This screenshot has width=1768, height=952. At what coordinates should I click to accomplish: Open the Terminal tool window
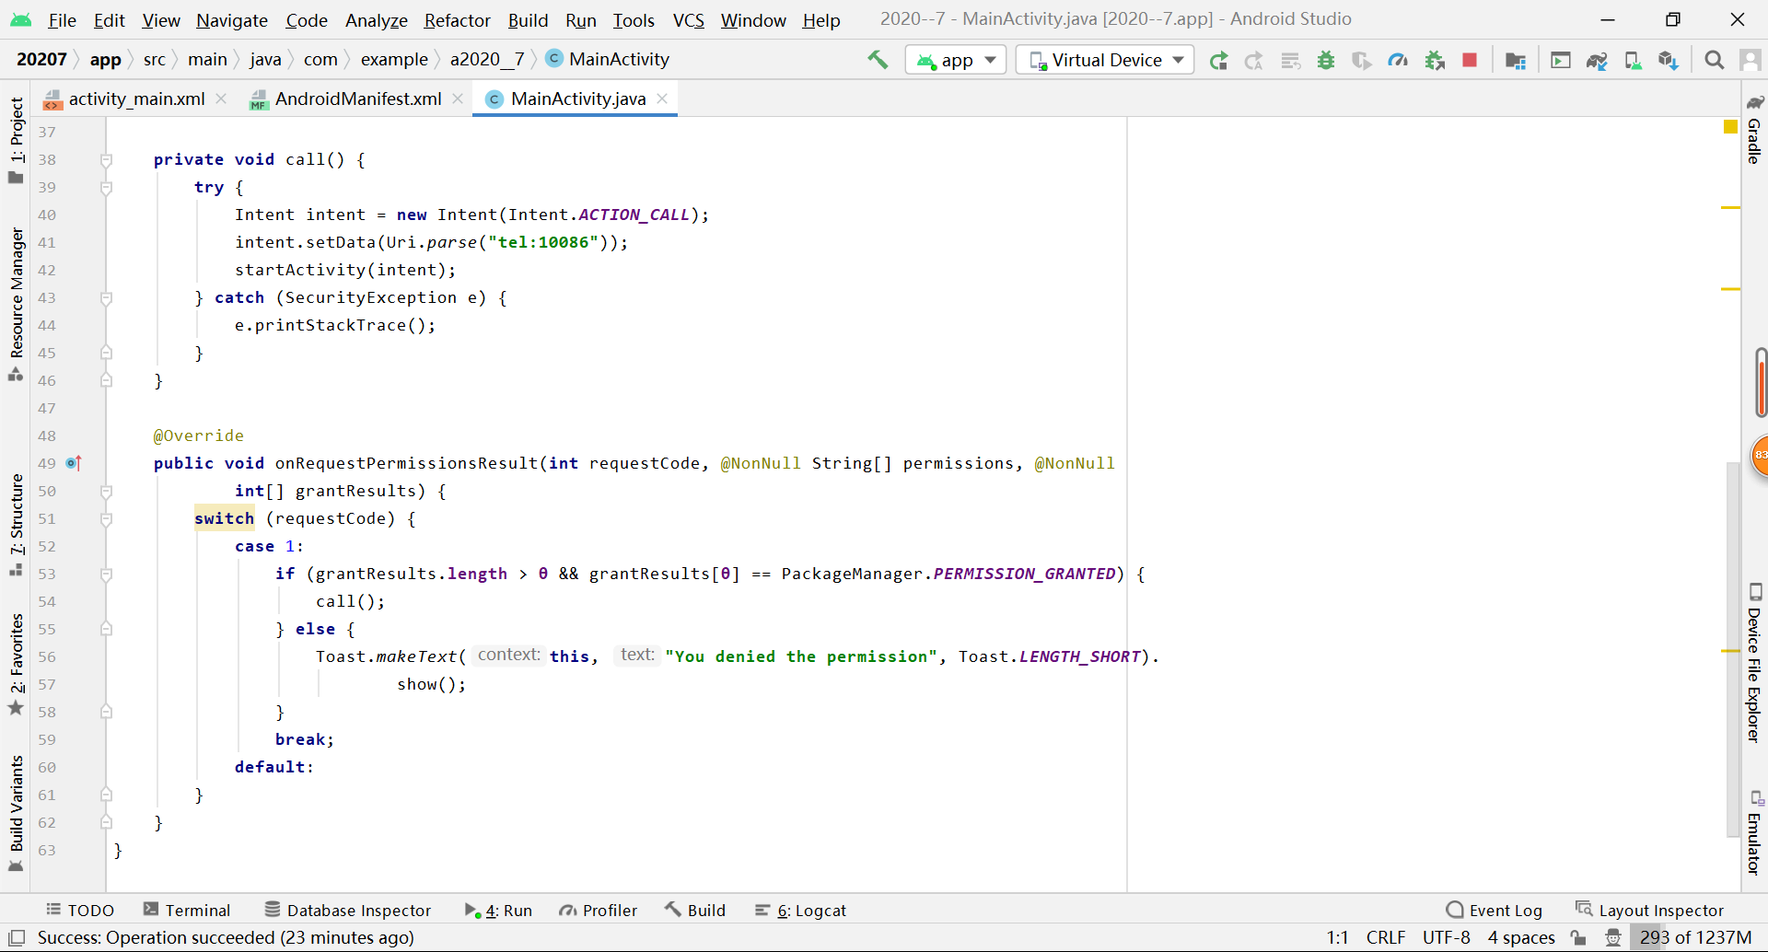coord(187,910)
